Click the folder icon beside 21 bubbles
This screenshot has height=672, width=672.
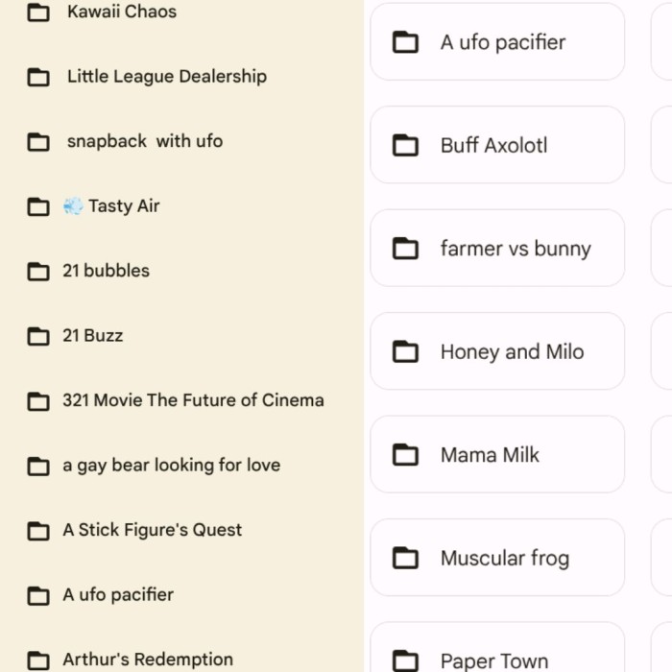38,272
